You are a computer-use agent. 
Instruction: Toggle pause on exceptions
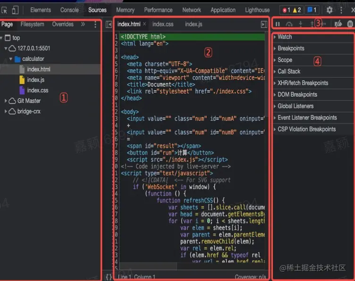tap(350, 24)
